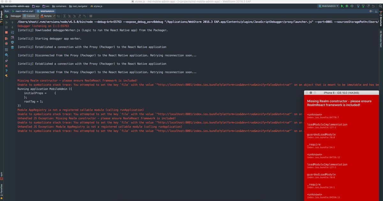Open MobileAdmin run configuration dropdown
Viewport: 383px width, 201px height.
328,6
